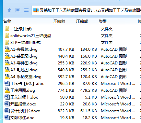
Task: Click 220.9 KB compressed size cell
Action: (88, 63)
